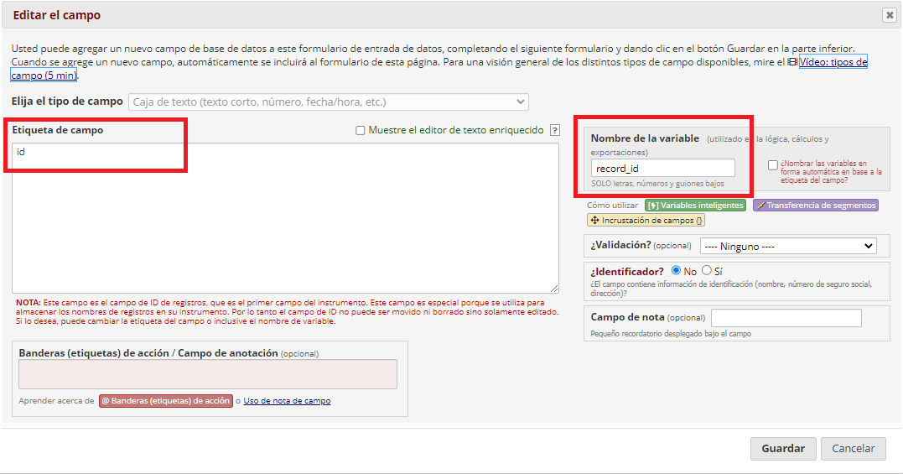Click the Variables inteligentes green button

tap(695, 205)
